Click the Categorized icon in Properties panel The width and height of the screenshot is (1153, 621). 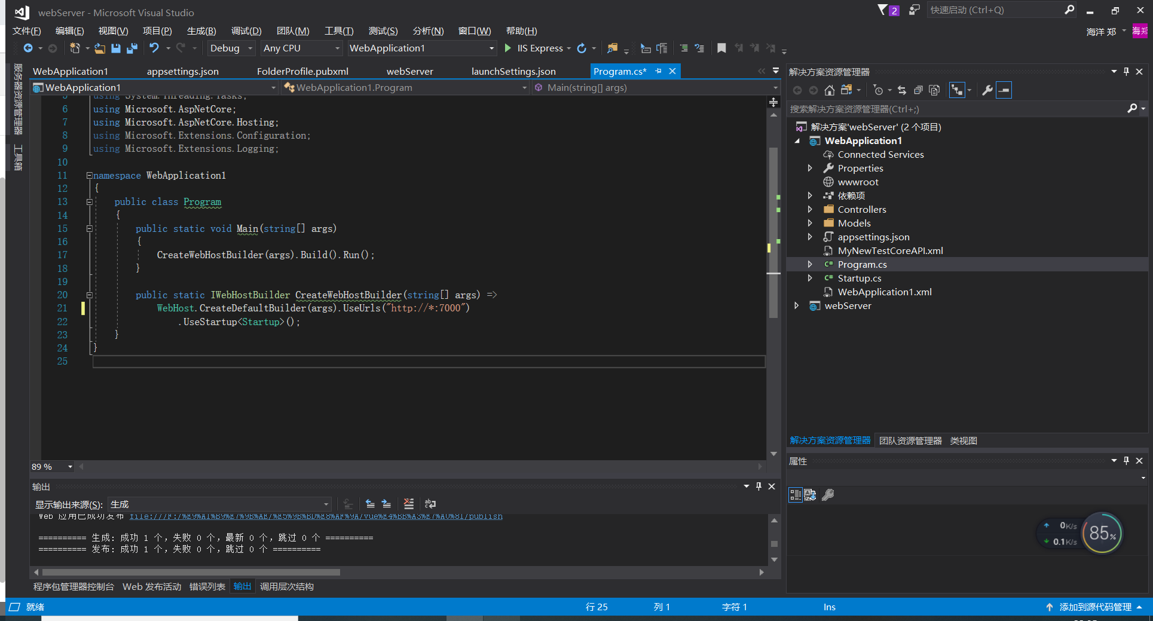pos(796,495)
